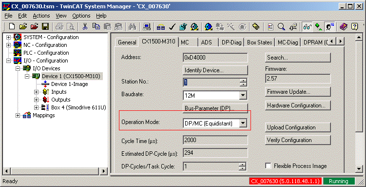
Task: Click the Search... button
Action: point(298,58)
